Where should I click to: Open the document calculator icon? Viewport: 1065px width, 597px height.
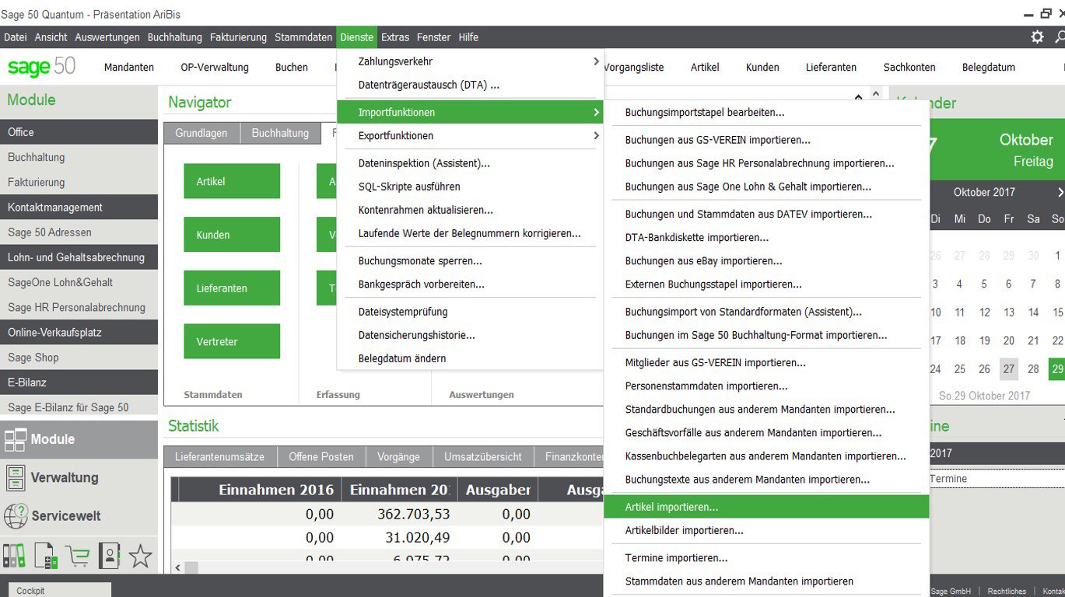tap(45, 555)
